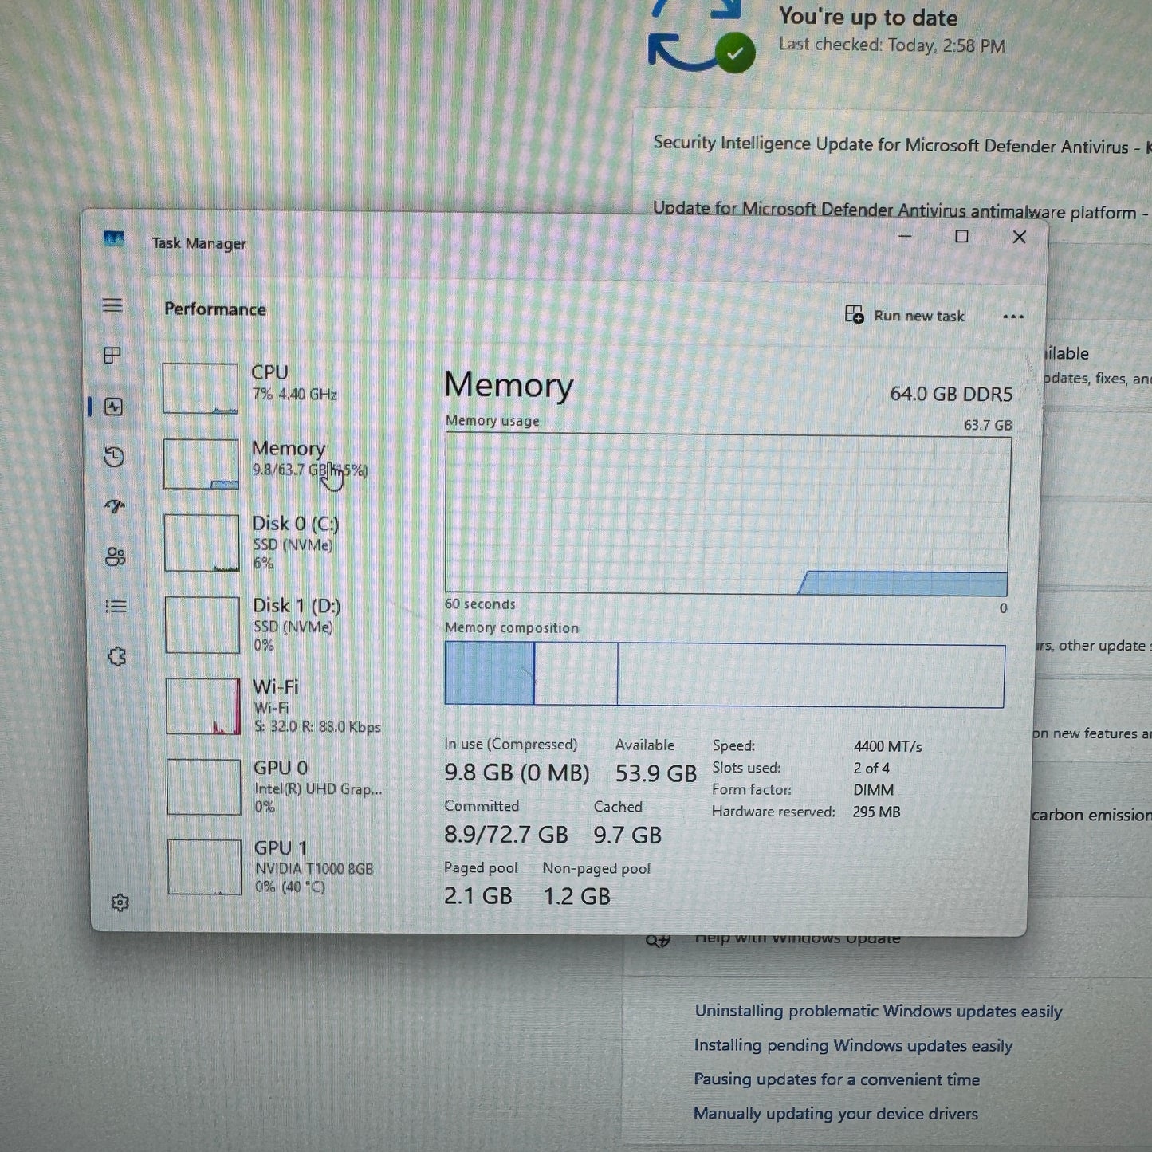
Task: Click the Disk 0 mini graph thumbnail
Action: 202,543
